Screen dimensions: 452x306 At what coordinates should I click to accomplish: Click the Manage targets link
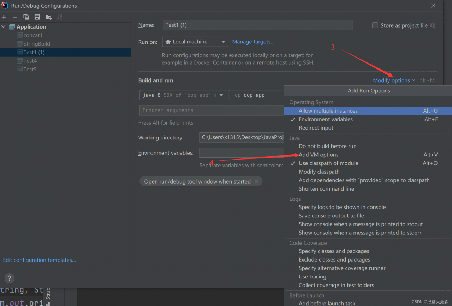[x=253, y=42]
